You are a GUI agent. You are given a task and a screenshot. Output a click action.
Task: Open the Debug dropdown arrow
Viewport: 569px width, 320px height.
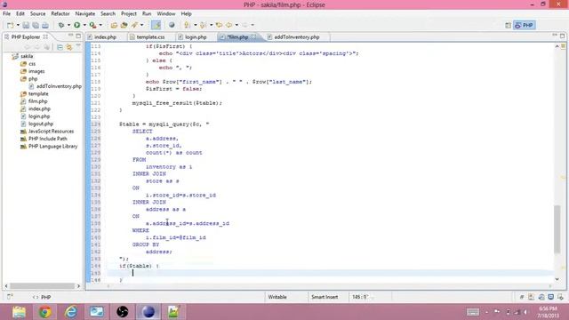coord(68,25)
